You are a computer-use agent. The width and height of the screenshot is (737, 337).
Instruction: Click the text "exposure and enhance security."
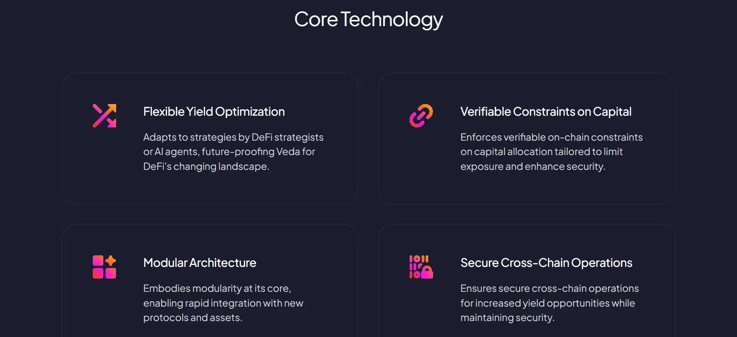[532, 167]
